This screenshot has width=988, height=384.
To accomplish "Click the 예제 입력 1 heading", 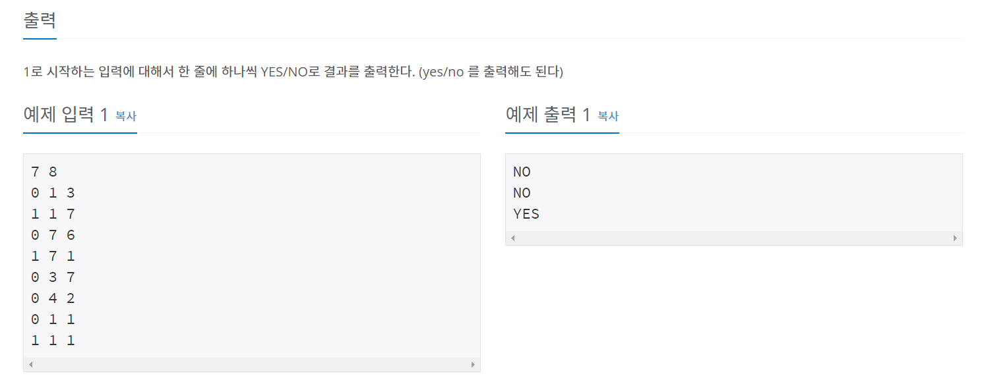I will point(65,115).
